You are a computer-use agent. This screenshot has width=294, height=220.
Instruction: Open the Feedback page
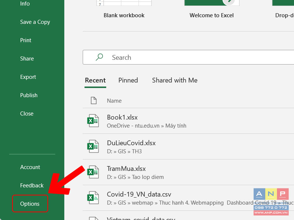pyautogui.click(x=32, y=186)
